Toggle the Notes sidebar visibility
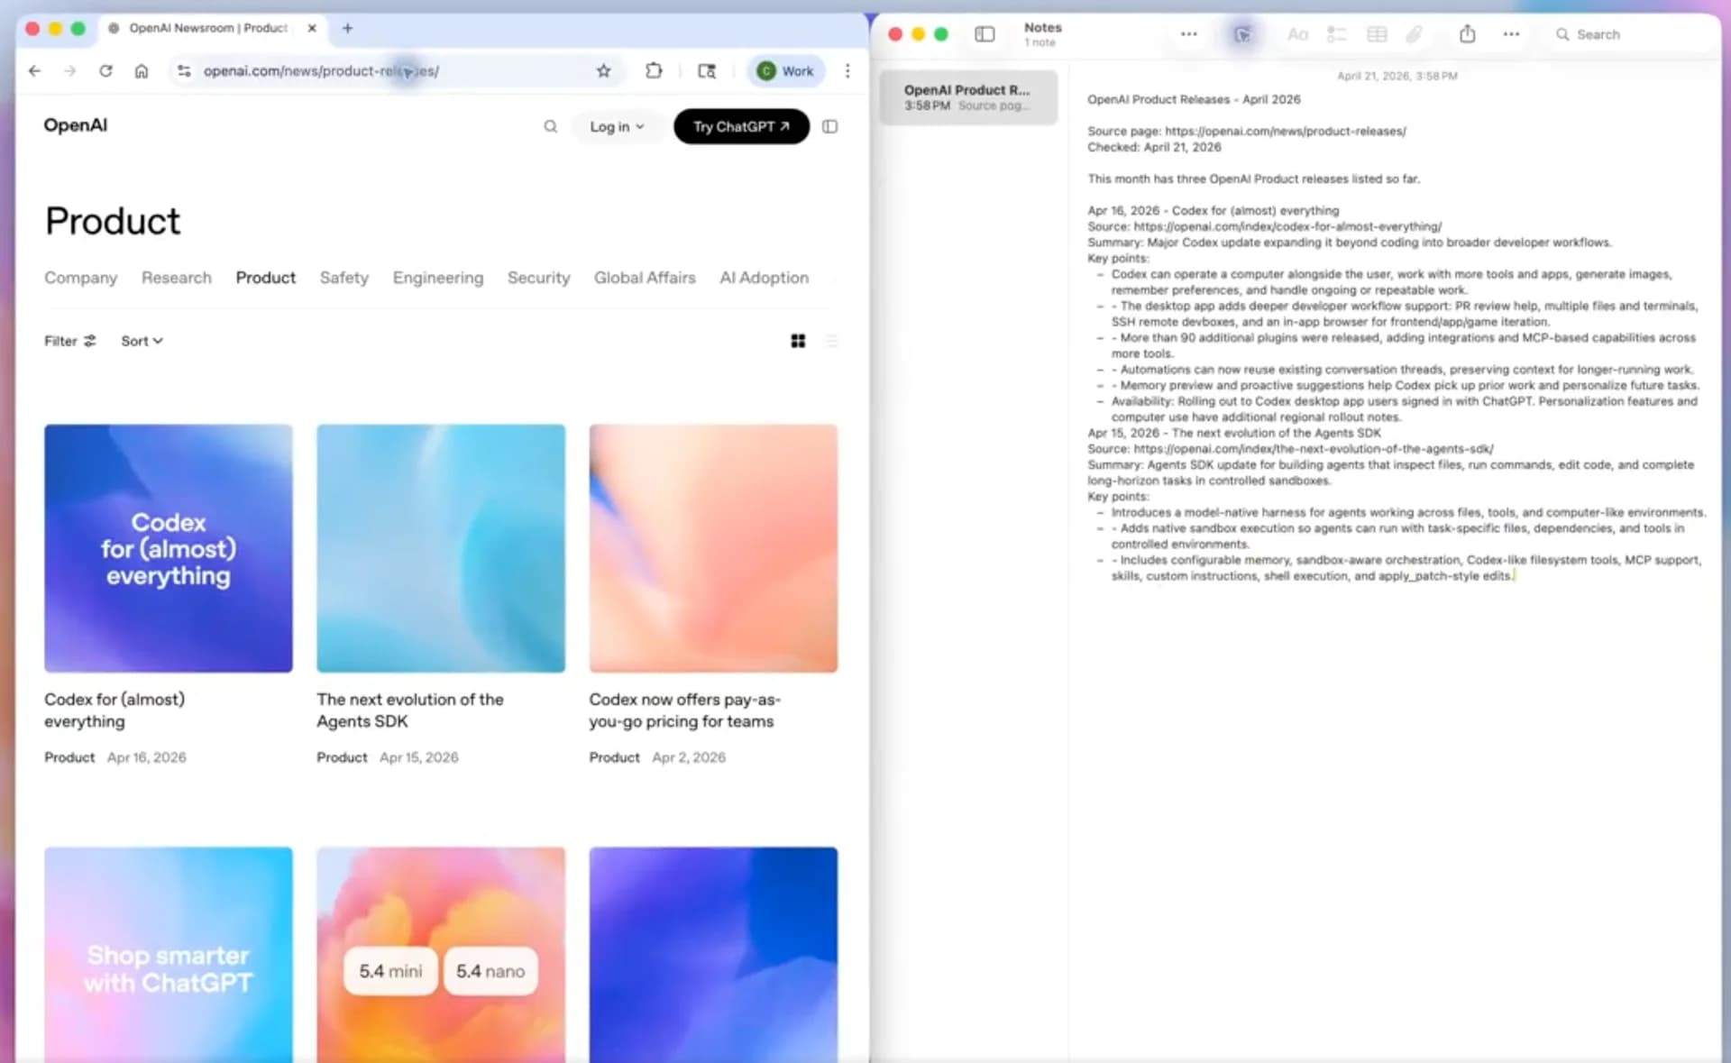The image size is (1731, 1063). point(985,34)
